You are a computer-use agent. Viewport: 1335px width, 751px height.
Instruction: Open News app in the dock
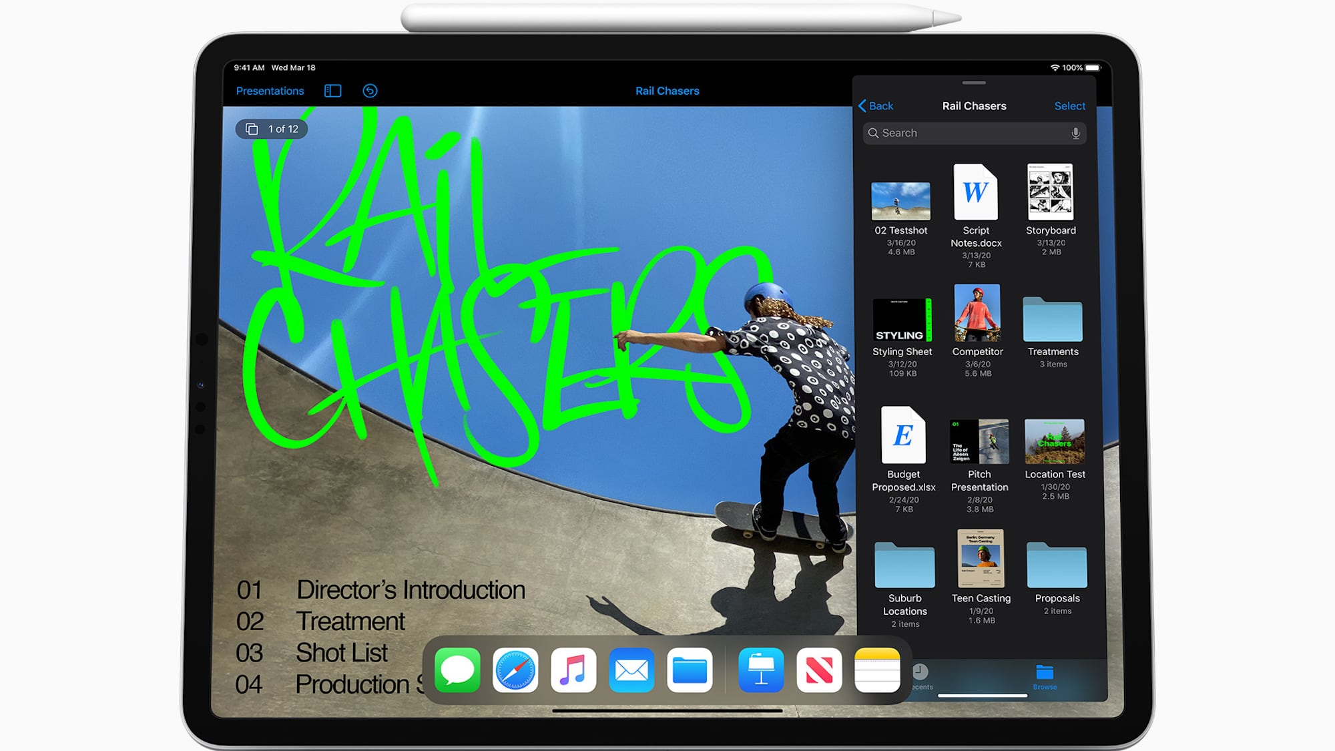(819, 670)
